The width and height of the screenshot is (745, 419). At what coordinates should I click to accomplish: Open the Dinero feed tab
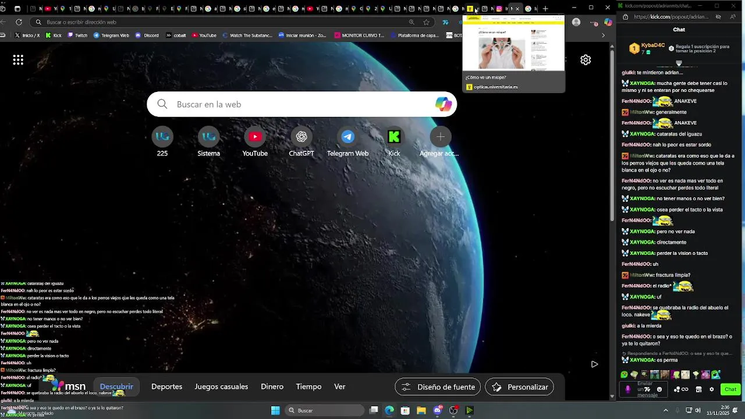click(x=272, y=386)
